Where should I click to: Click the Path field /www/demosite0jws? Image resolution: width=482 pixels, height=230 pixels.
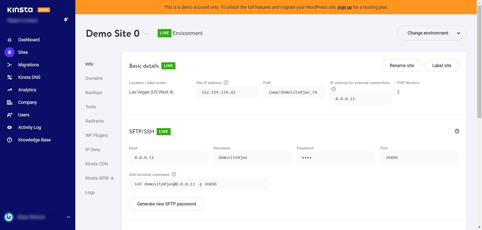pyautogui.click(x=294, y=92)
